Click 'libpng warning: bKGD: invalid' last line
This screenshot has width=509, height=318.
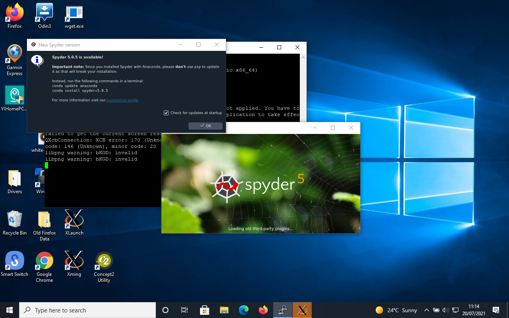click(x=91, y=159)
